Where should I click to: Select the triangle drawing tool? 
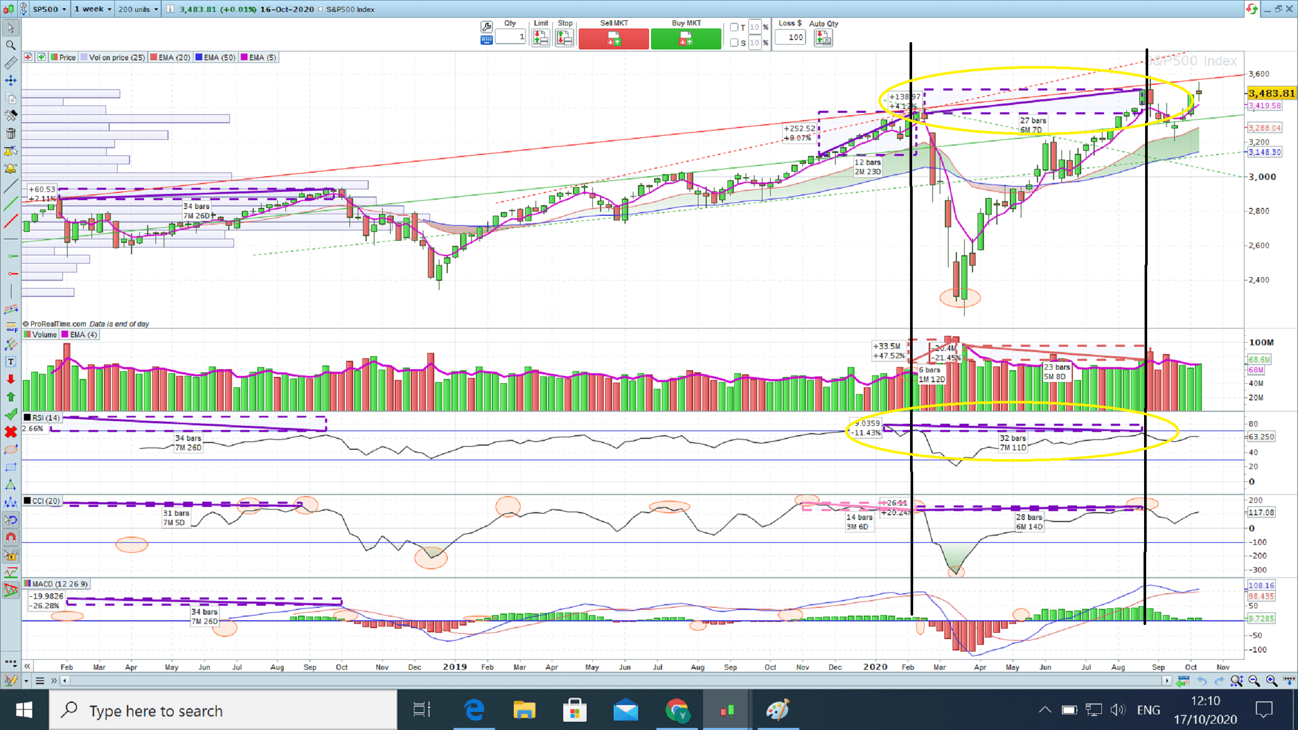tap(10, 485)
